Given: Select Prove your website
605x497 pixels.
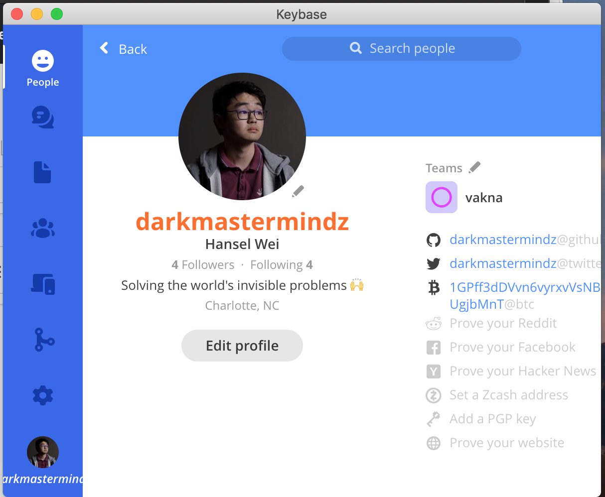Looking at the screenshot, I should 507,443.
